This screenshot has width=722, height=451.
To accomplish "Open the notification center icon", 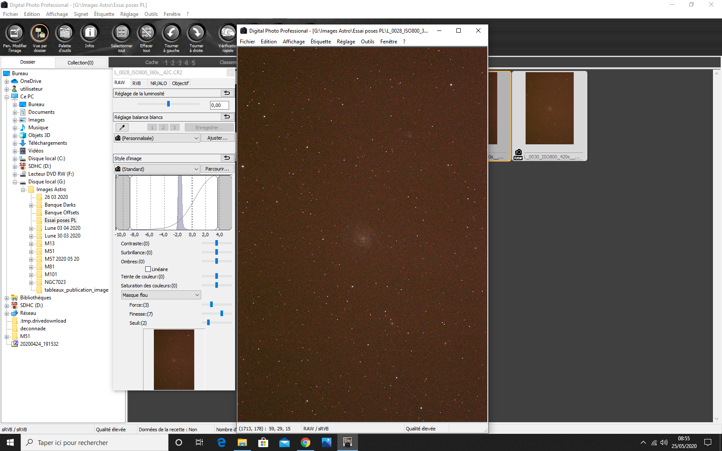I will click(708, 442).
